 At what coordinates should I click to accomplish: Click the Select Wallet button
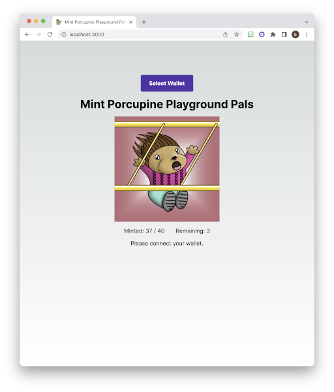point(167,83)
